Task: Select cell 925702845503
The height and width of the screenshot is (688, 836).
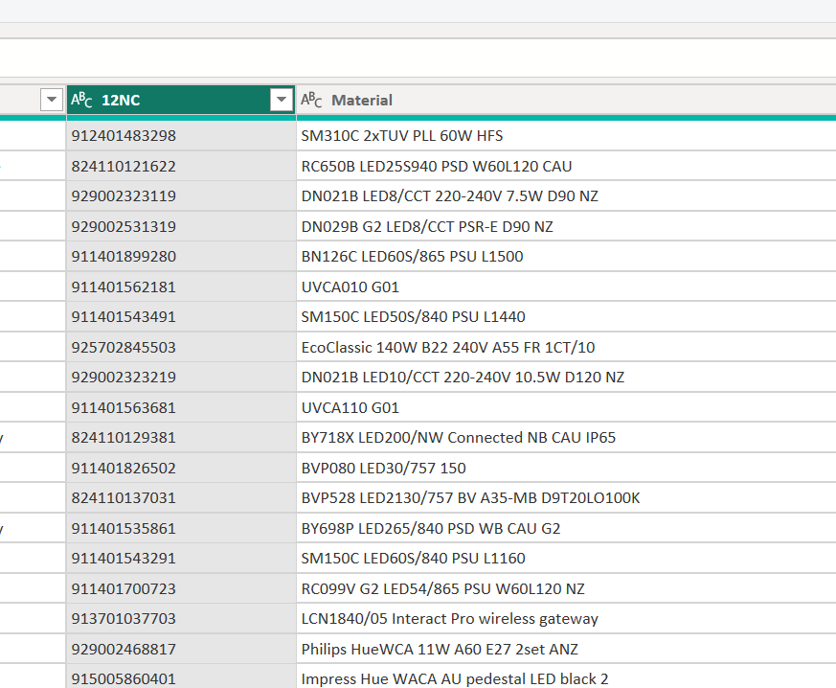Action: coord(181,347)
